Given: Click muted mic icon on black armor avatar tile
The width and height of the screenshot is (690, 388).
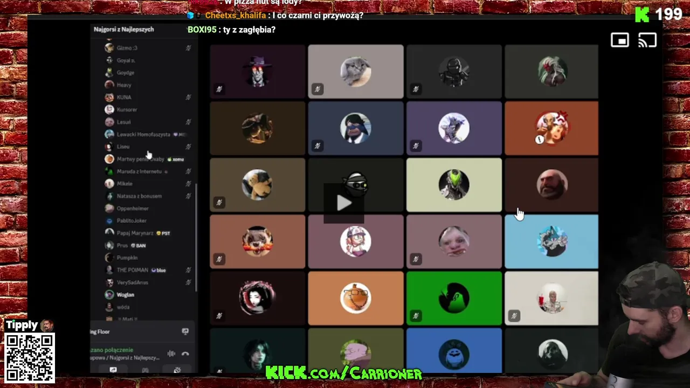Looking at the screenshot, I should [x=416, y=89].
